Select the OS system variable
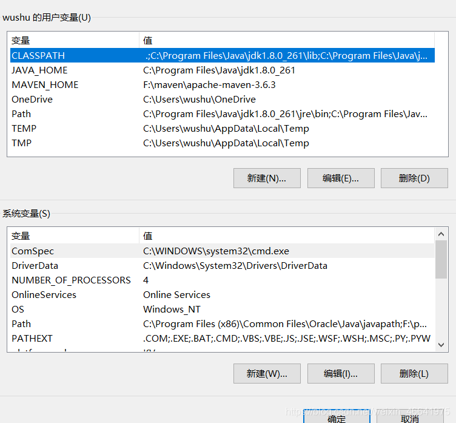 223,309
